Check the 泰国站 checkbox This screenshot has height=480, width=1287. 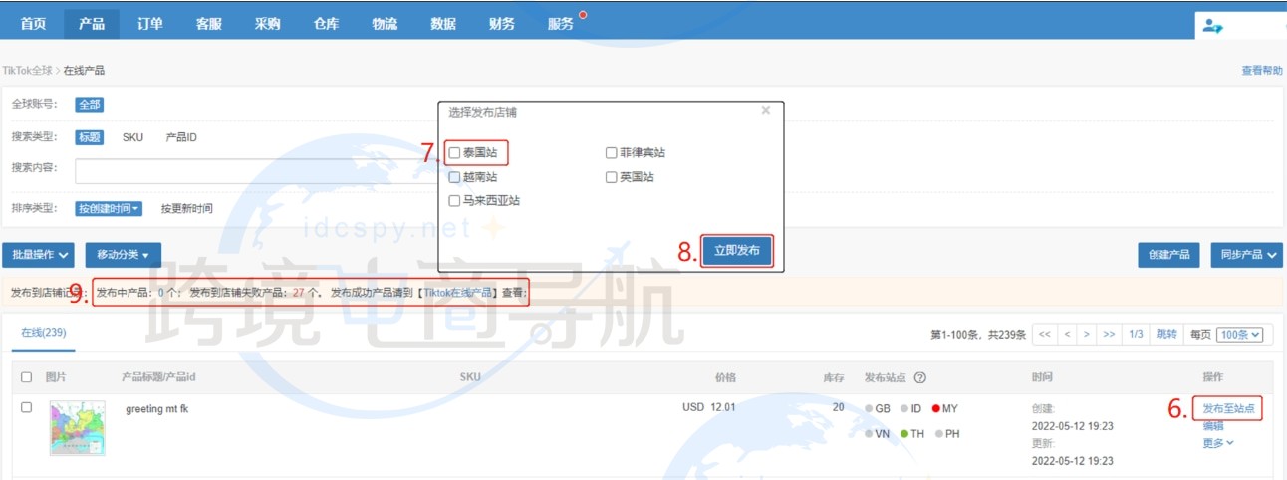click(x=455, y=153)
